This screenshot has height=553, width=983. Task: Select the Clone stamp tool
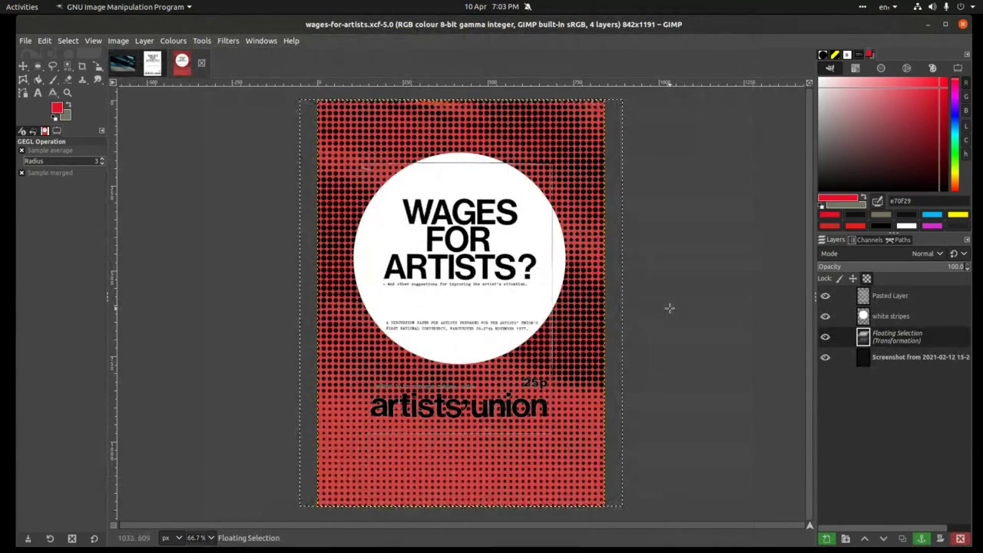(x=82, y=80)
